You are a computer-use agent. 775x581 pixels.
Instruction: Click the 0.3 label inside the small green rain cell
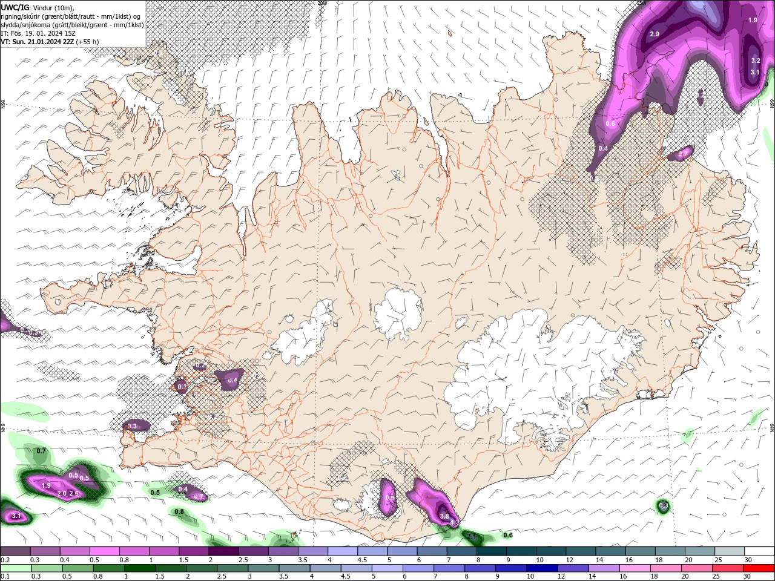[x=664, y=505]
